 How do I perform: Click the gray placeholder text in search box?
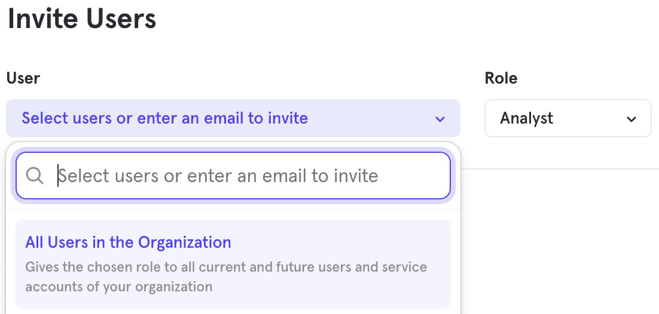(x=218, y=176)
